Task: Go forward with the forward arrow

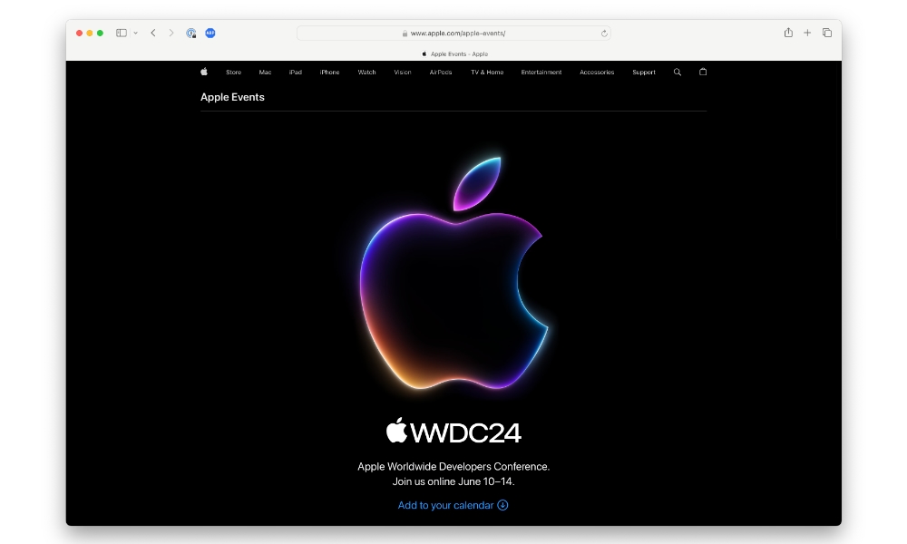Action: point(171,33)
